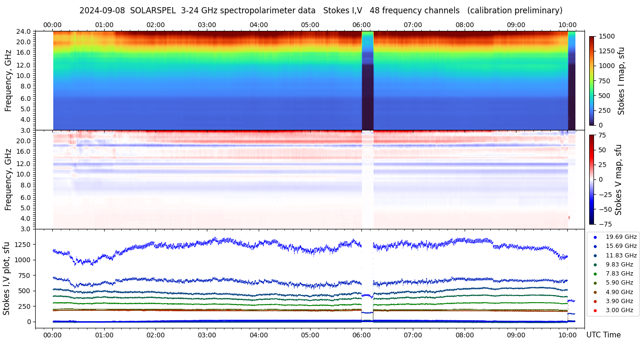The width and height of the screenshot is (642, 345).
Task: Click the Stokes V map colorbar
Action: click(x=592, y=179)
